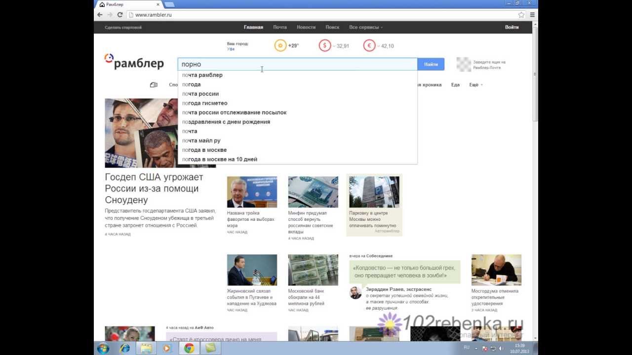
Task: Click the dollar exchange rate icon
Action: tap(324, 45)
